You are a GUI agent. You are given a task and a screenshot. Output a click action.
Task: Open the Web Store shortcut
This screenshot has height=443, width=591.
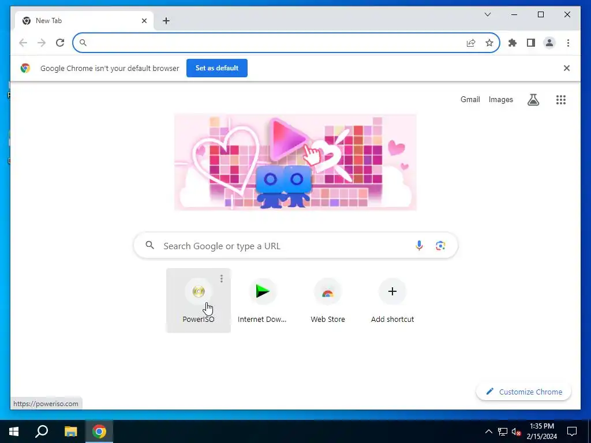point(328,300)
